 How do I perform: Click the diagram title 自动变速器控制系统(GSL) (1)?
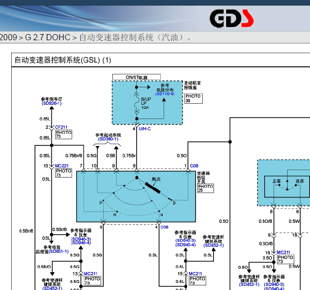click(63, 60)
